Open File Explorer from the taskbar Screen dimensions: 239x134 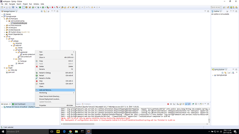coord(76,131)
